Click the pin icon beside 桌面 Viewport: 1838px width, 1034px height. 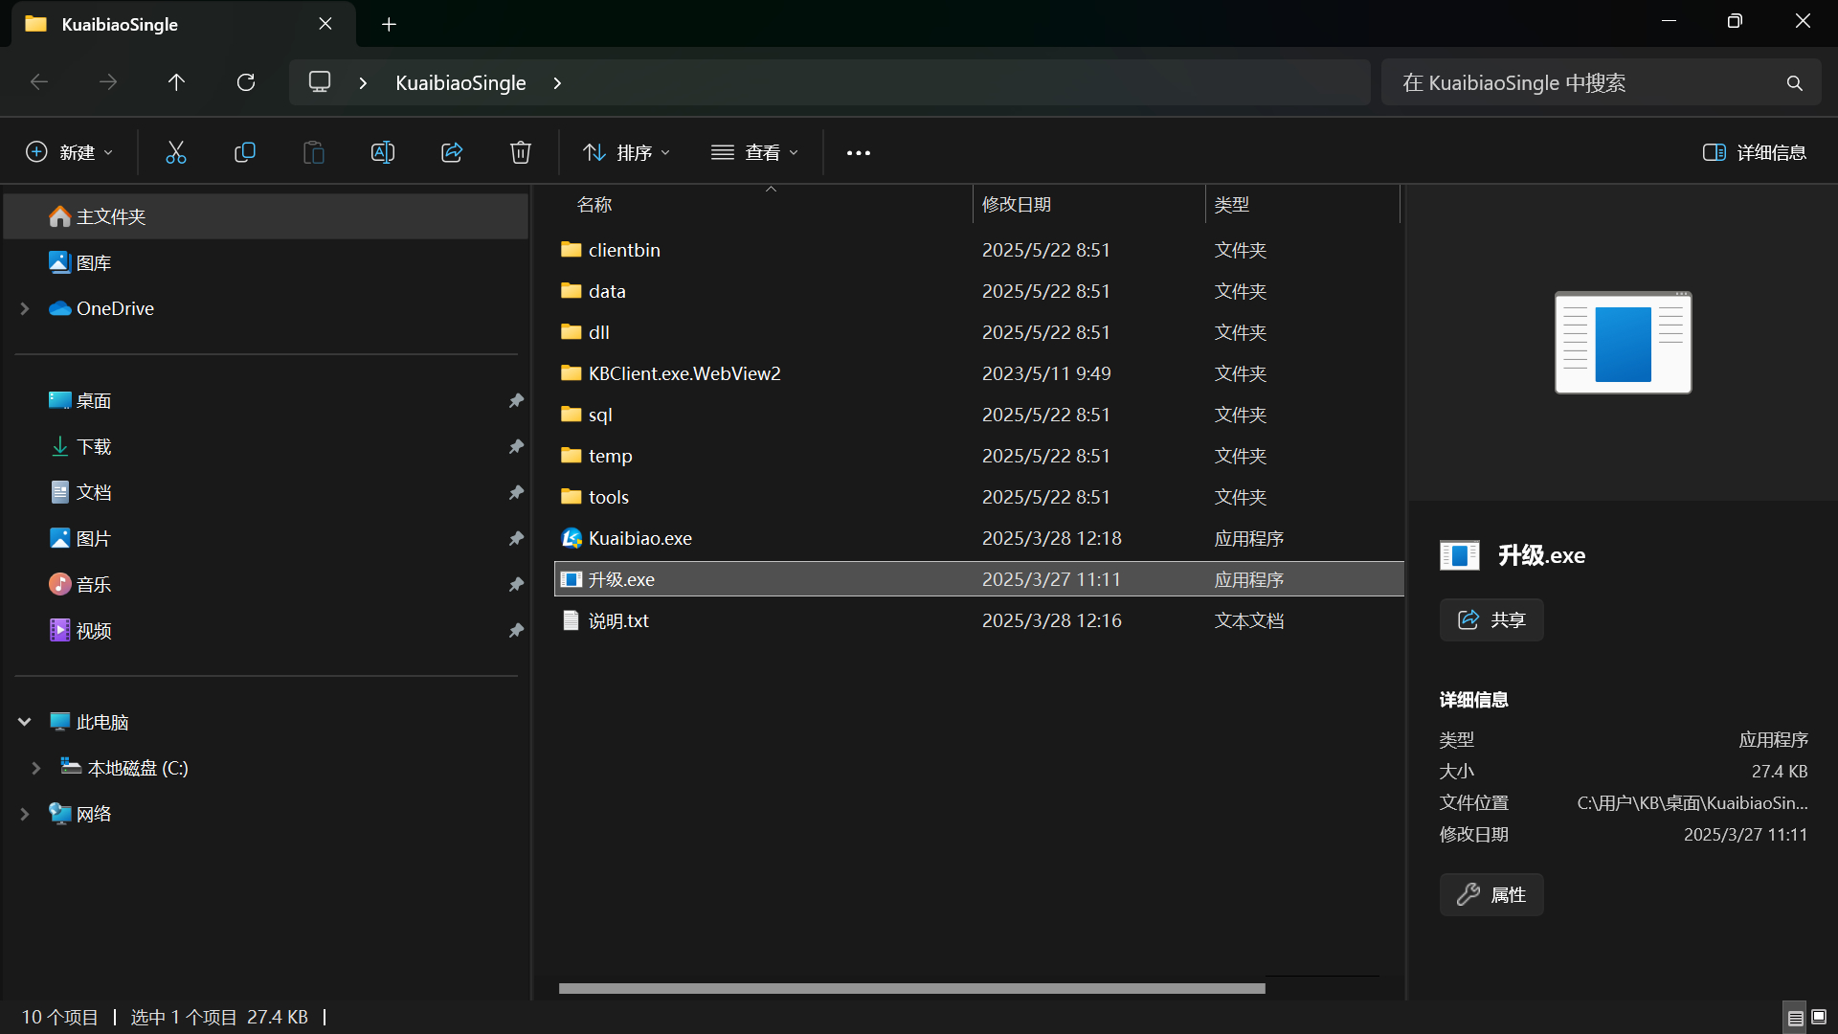516,400
